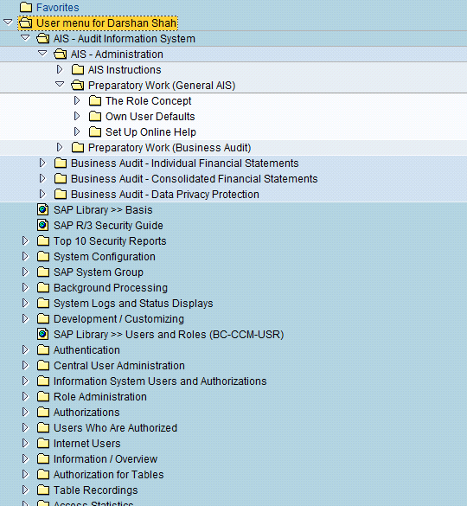The image size is (467, 506).
Task: Click globe icon for SAP R/3 Security Guide
Action: [43, 225]
